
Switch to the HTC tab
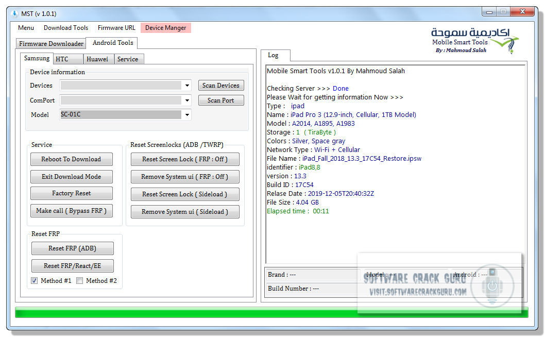[x=68, y=59]
